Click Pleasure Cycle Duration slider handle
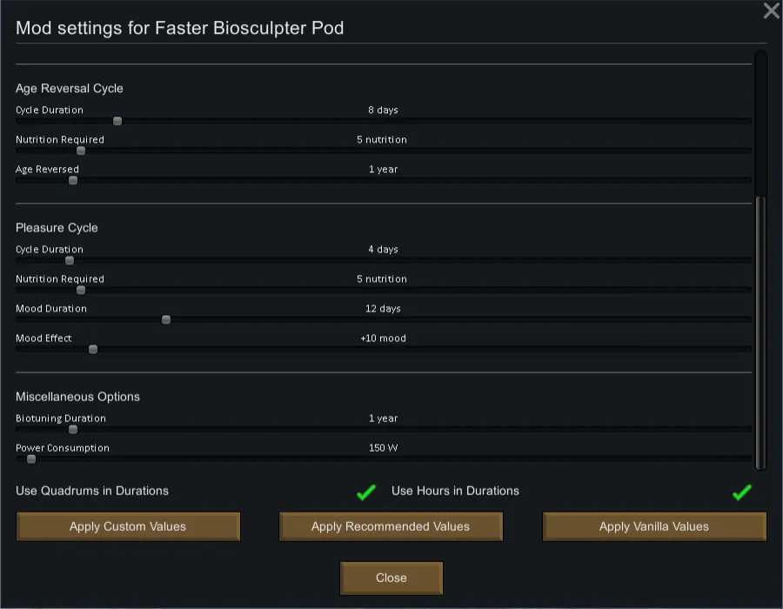 [x=70, y=260]
